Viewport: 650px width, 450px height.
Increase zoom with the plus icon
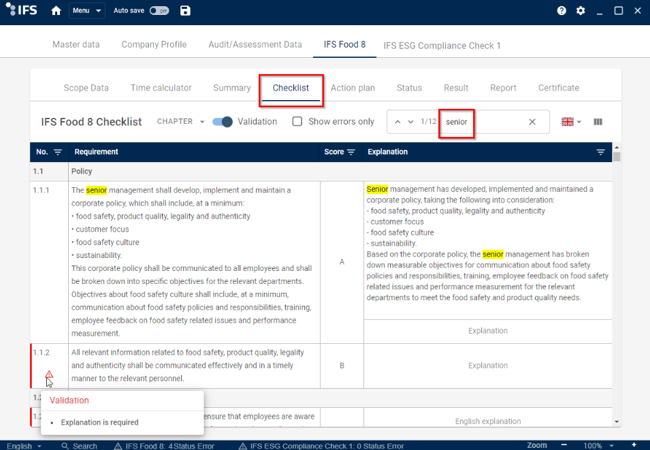[x=634, y=445]
